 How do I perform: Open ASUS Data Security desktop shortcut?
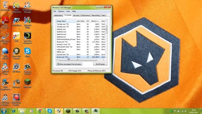pyautogui.click(x=5, y=100)
